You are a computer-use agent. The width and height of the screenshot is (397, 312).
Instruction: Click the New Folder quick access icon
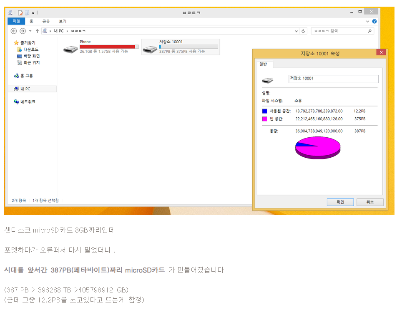click(27, 13)
